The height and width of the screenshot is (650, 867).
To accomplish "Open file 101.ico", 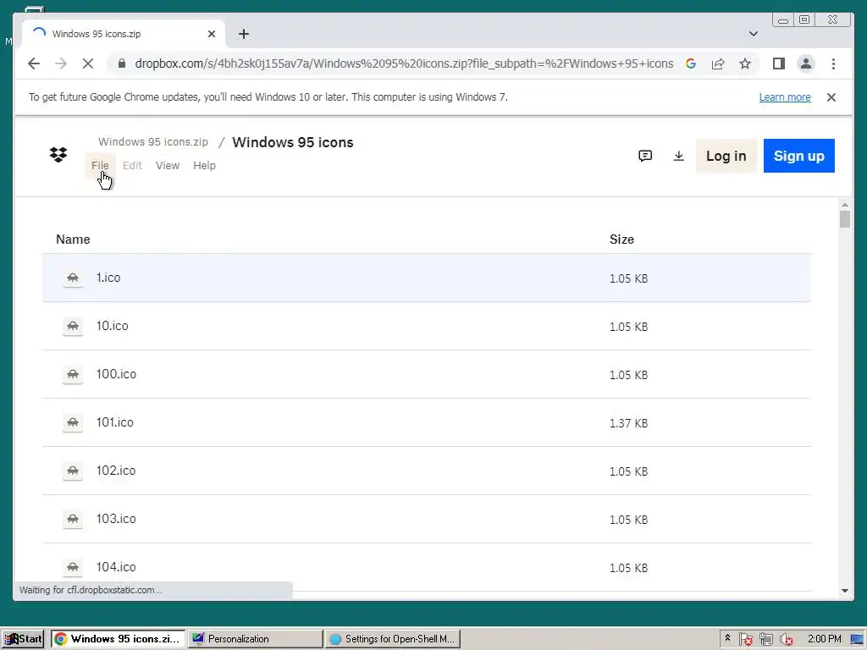I will [x=115, y=422].
